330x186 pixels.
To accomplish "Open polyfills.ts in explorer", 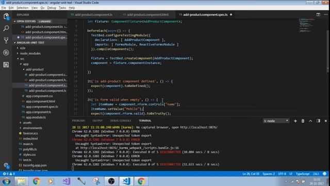I will point(30,149).
